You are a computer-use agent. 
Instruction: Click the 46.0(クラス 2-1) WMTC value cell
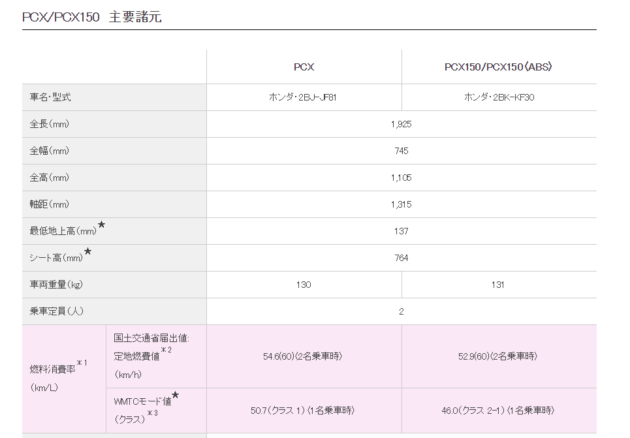pos(498,411)
